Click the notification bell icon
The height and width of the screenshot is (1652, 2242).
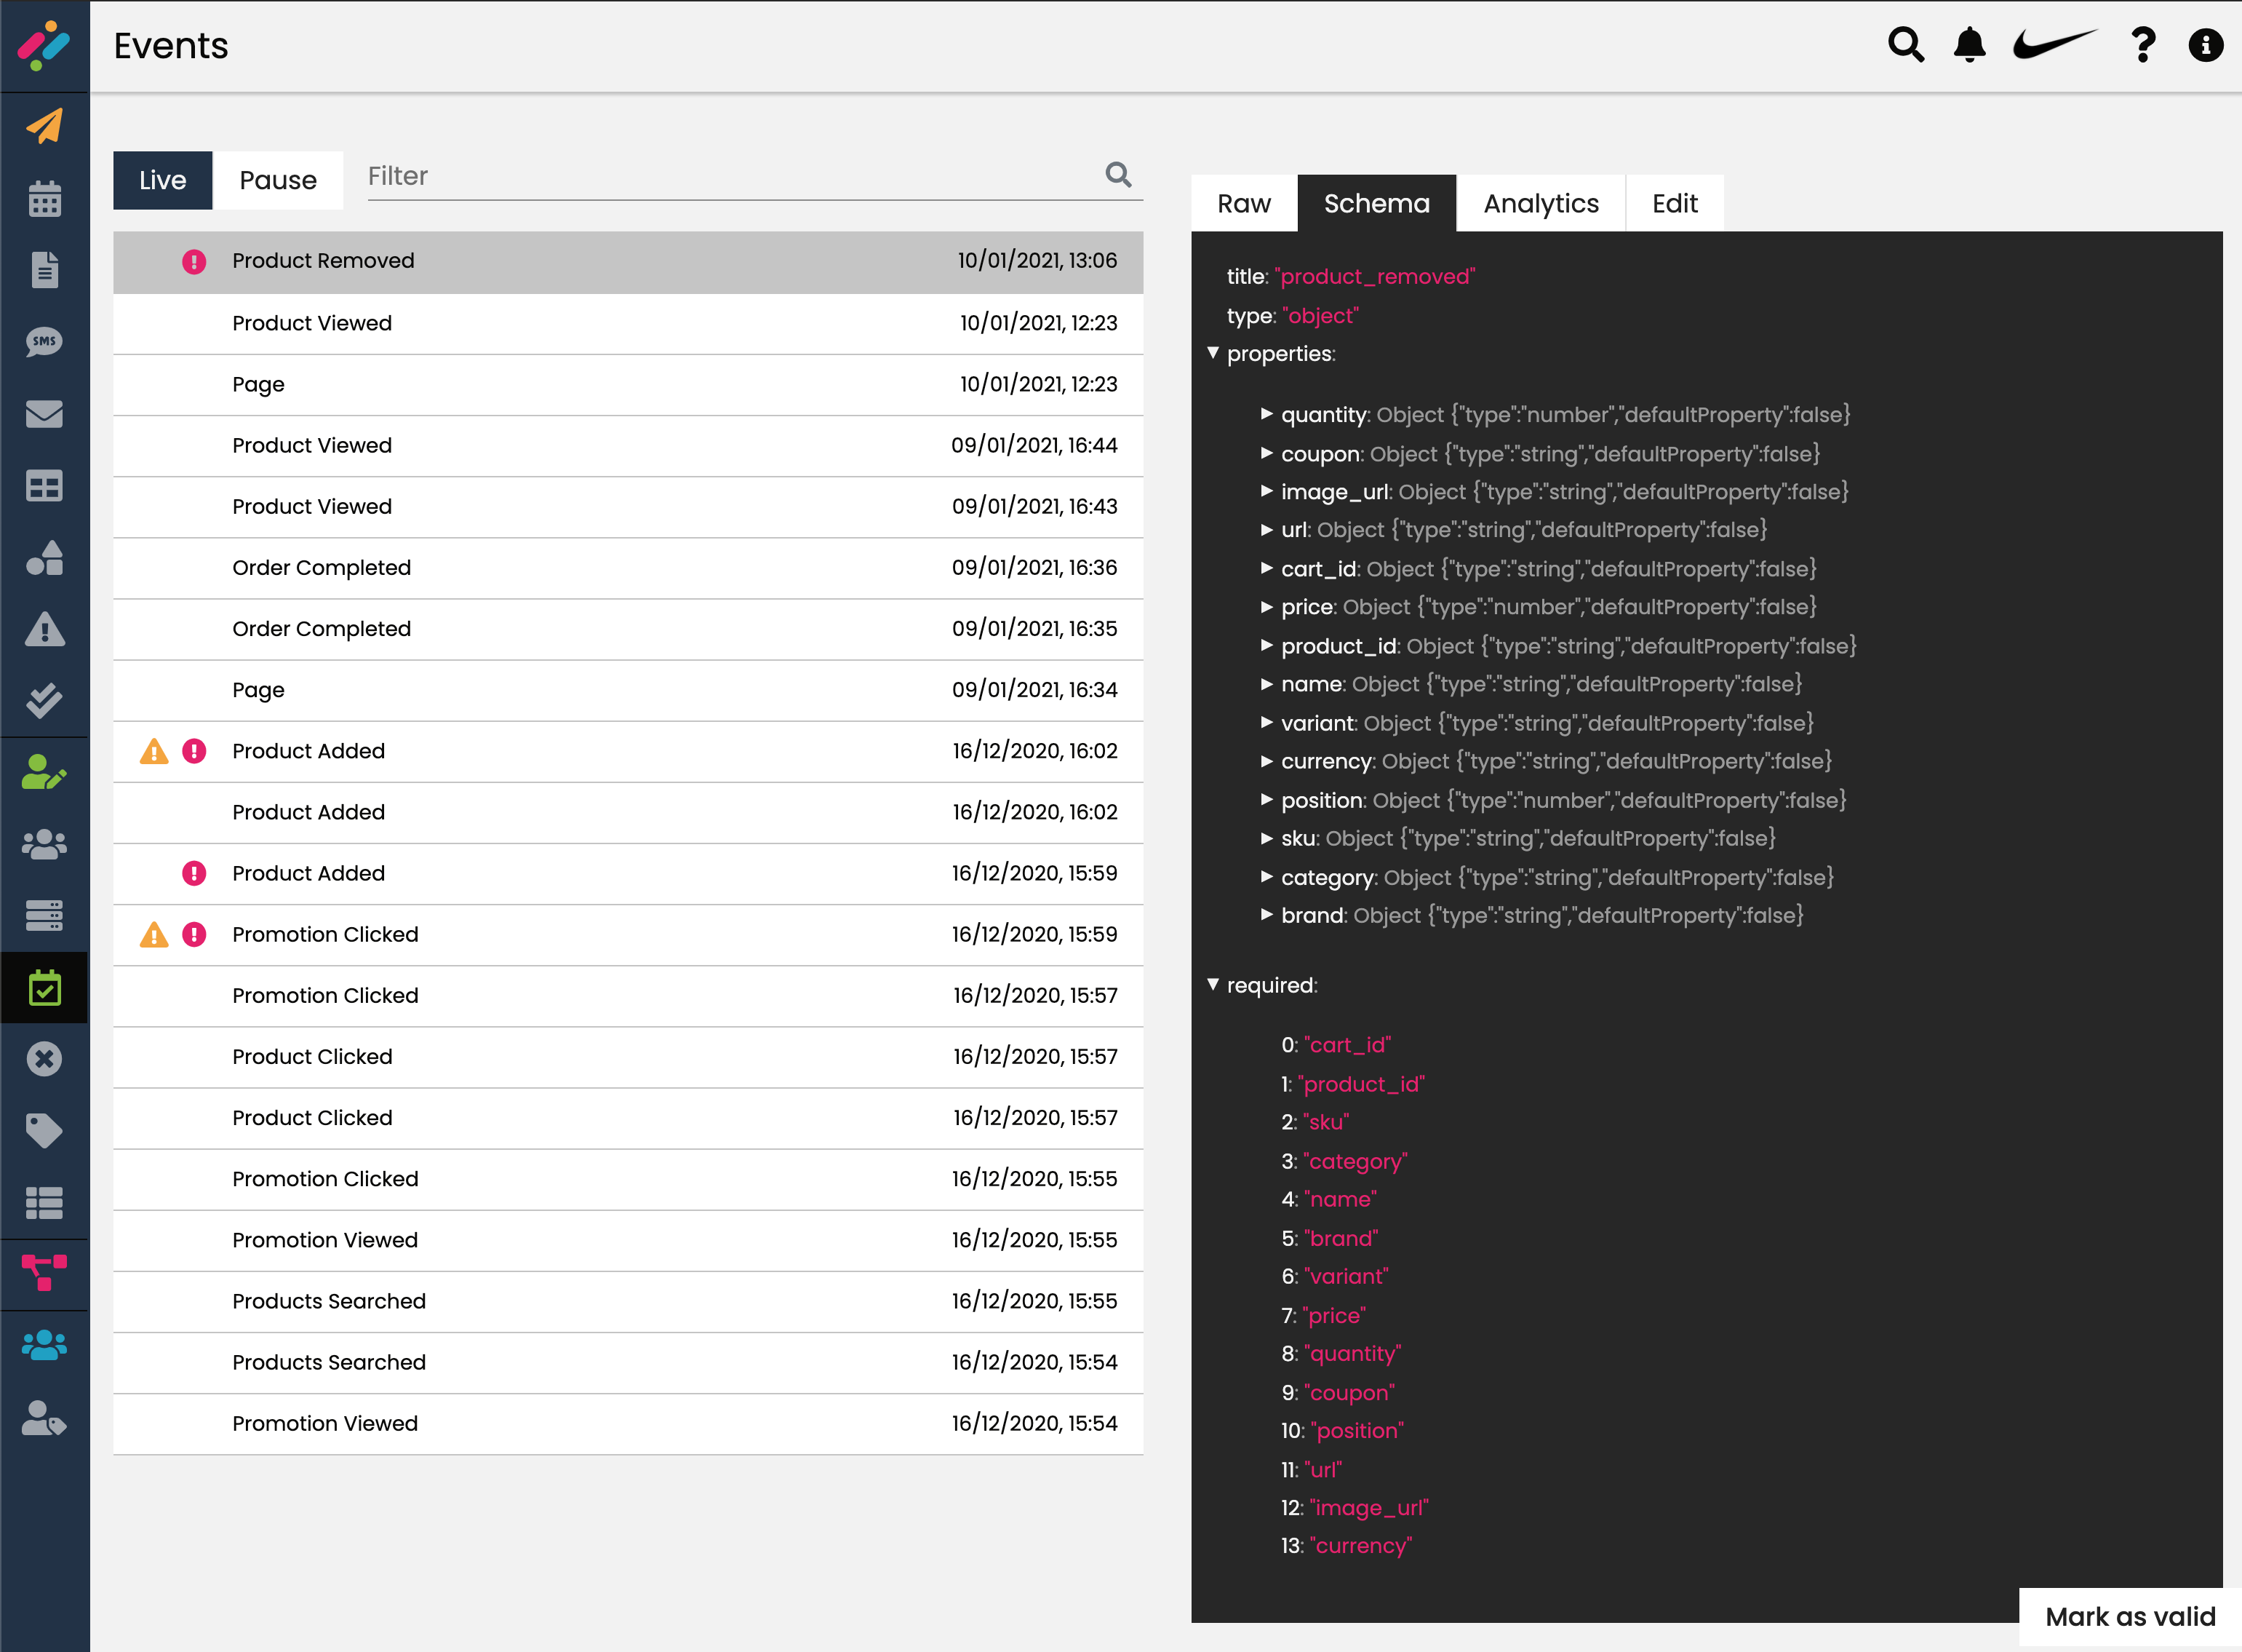click(x=1969, y=45)
